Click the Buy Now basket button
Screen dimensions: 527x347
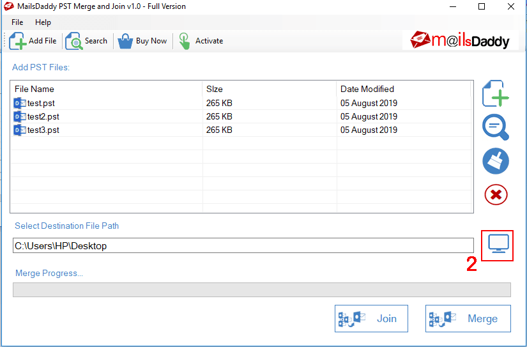142,41
